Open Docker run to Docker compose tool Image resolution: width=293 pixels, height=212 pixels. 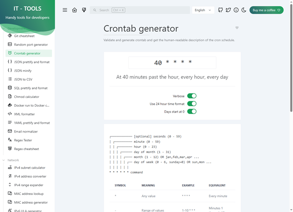[x=31, y=105]
